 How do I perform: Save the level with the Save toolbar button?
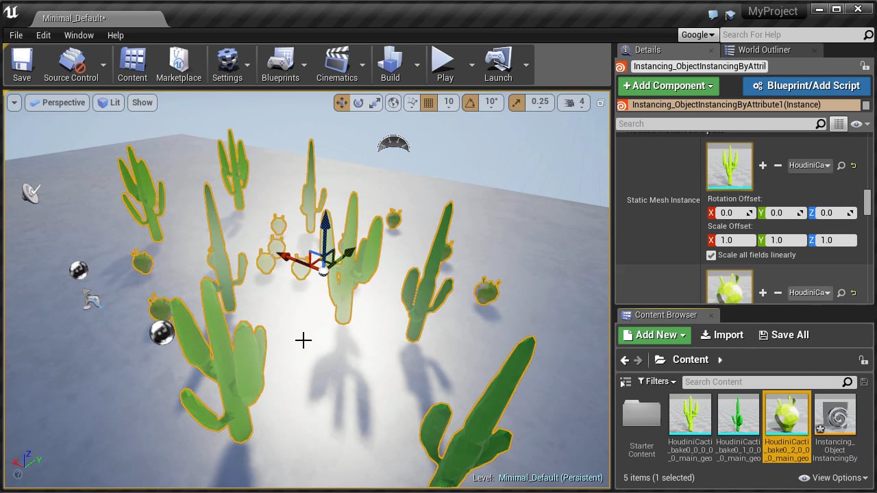tap(22, 65)
